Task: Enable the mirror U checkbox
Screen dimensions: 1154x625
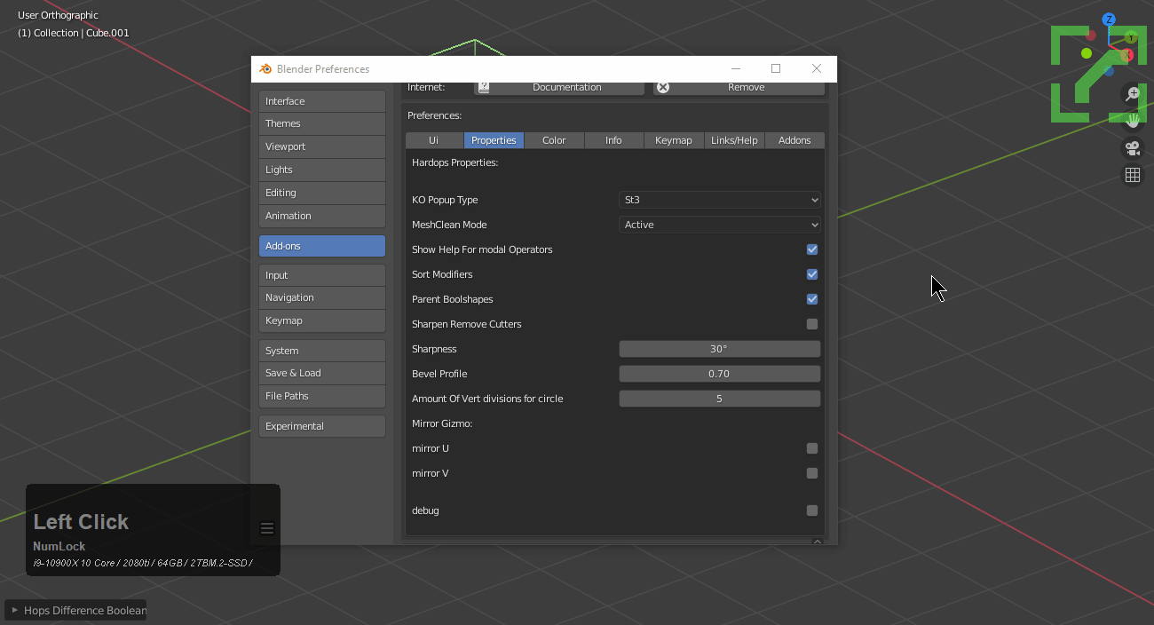Action: tap(811, 448)
